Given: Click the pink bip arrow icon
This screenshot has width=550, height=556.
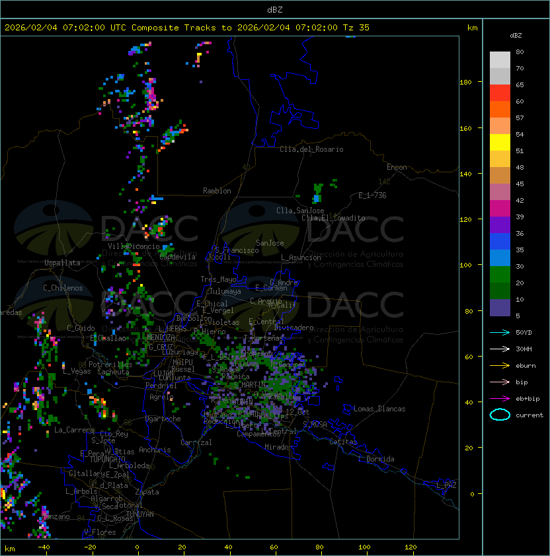Looking at the screenshot, I should click(500, 382).
